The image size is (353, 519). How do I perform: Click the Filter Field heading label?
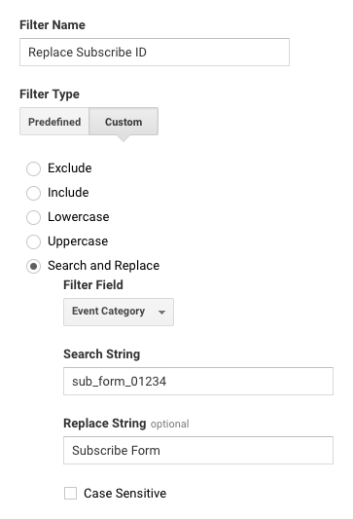click(x=93, y=285)
